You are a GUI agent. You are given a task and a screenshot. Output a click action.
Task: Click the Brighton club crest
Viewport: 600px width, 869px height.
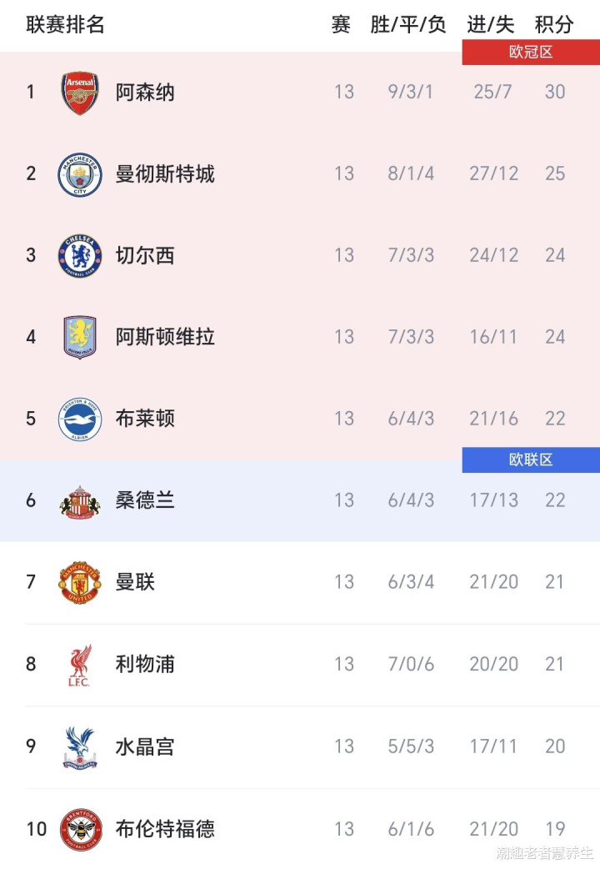80,419
